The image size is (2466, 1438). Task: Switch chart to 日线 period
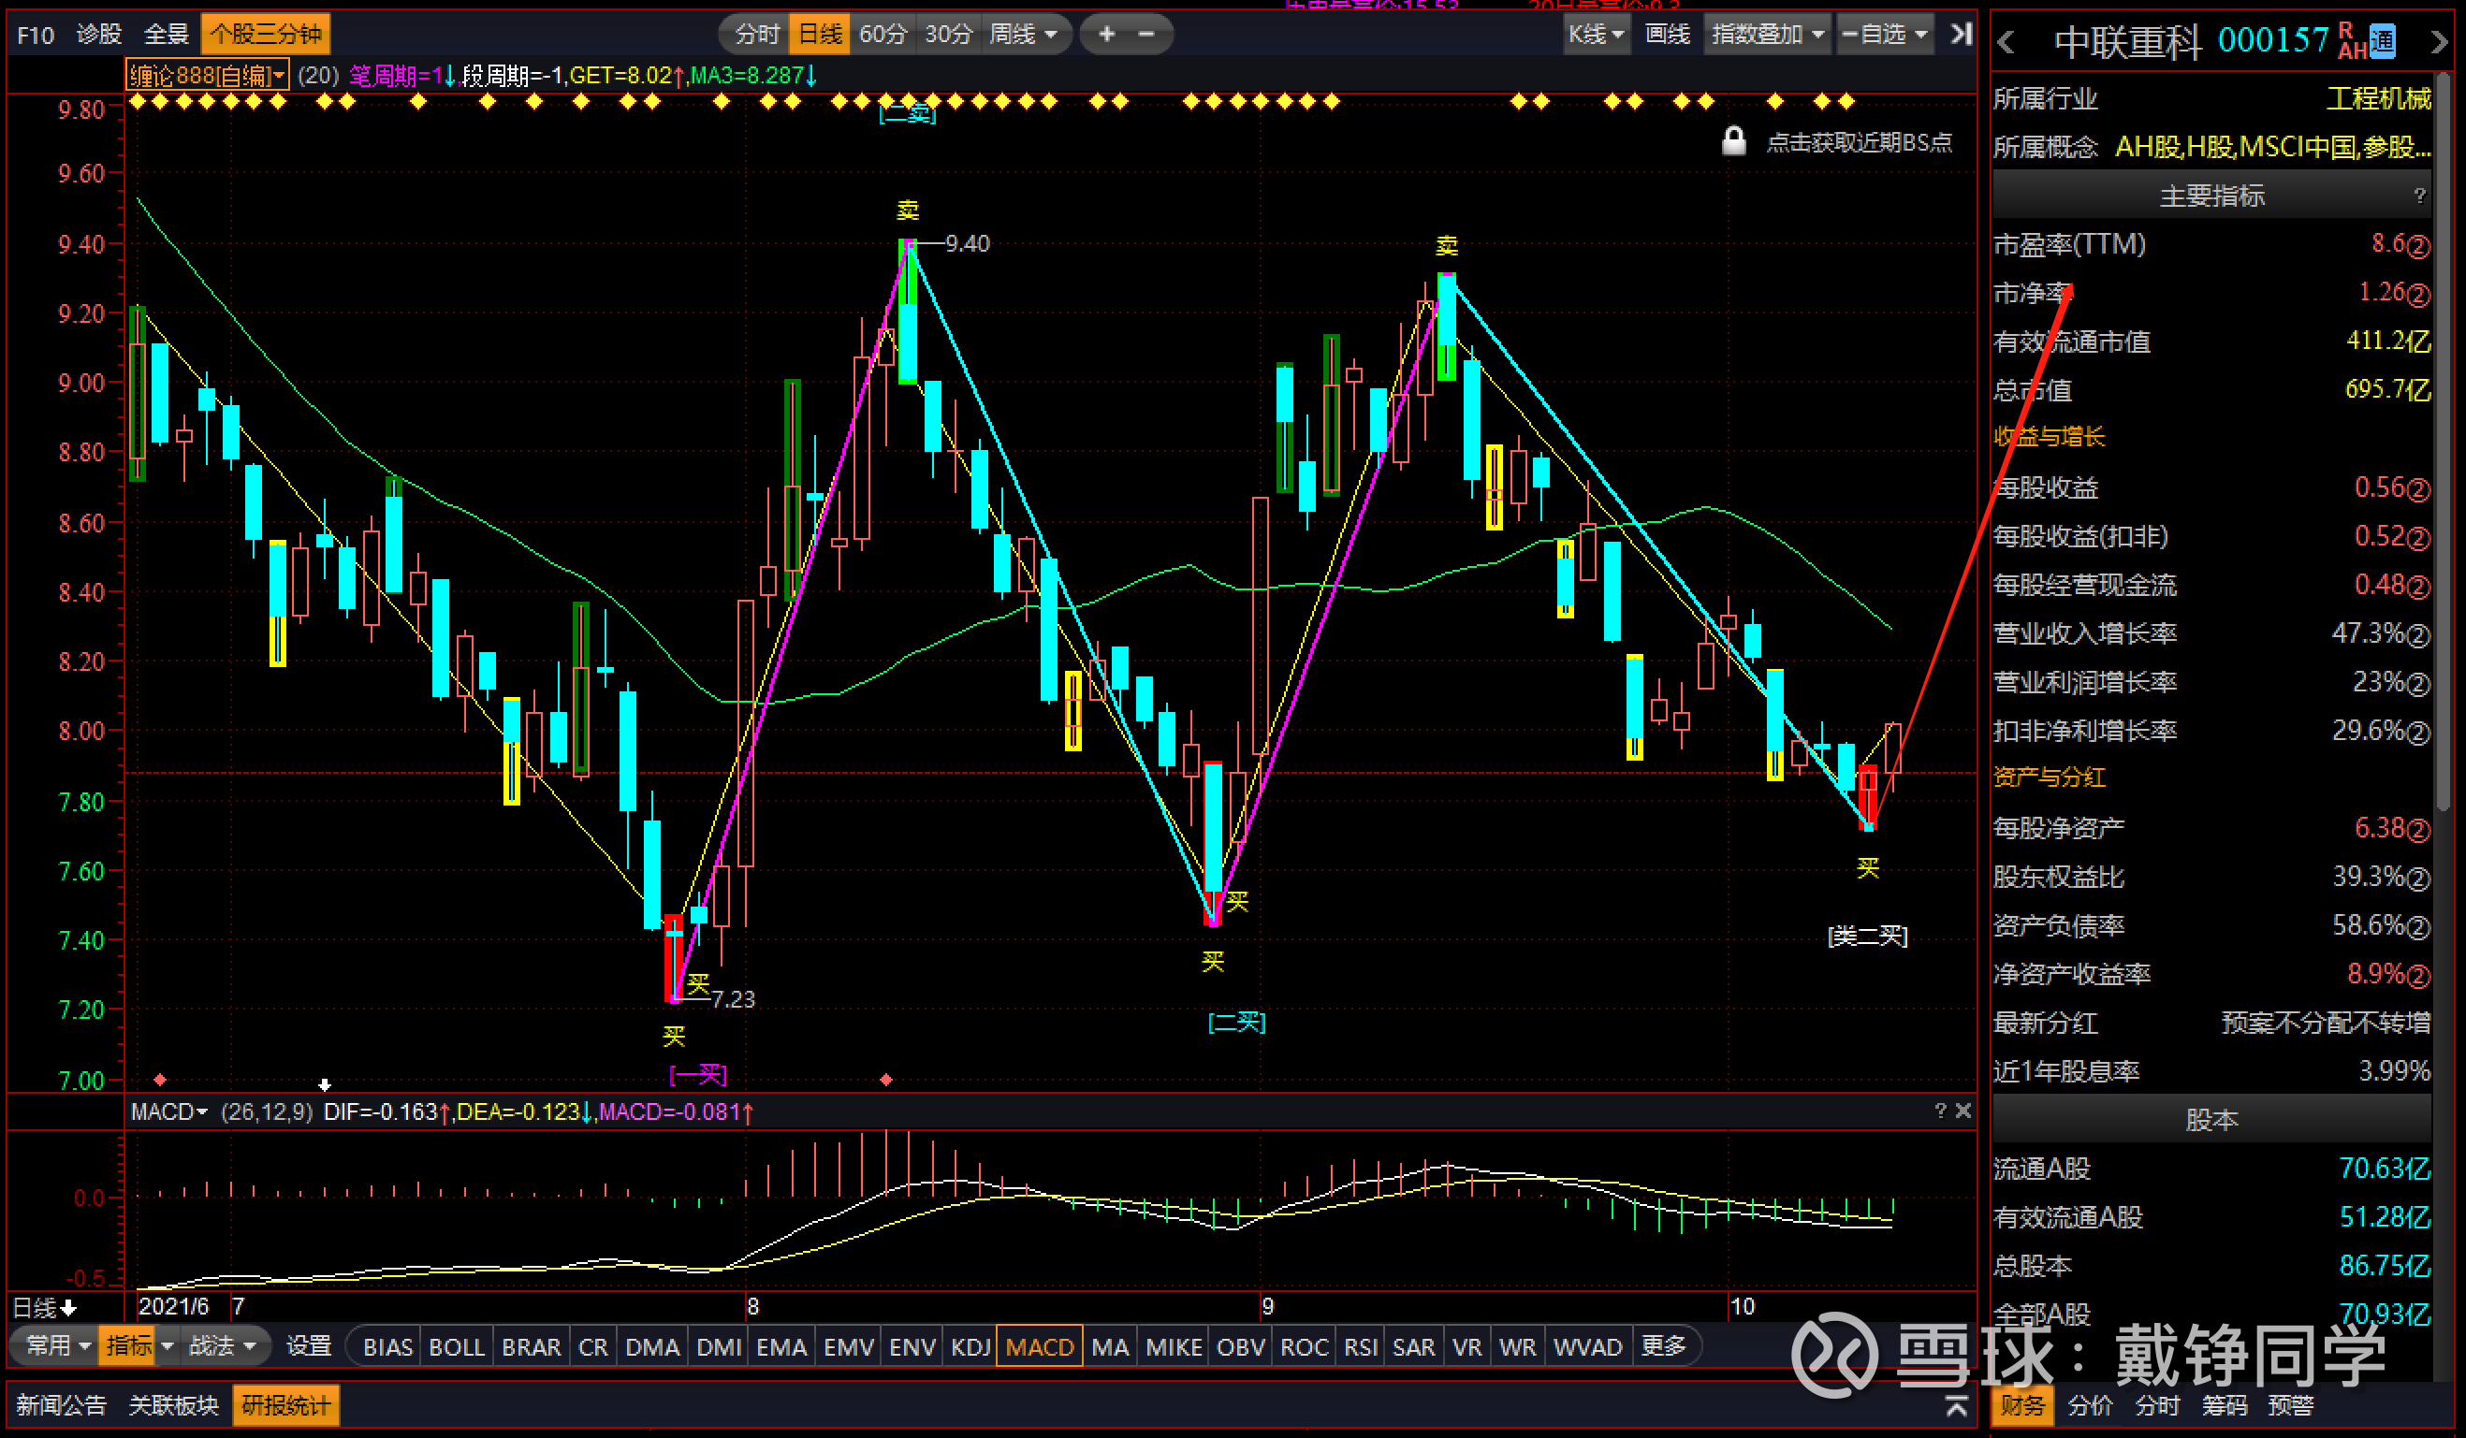coord(820,35)
